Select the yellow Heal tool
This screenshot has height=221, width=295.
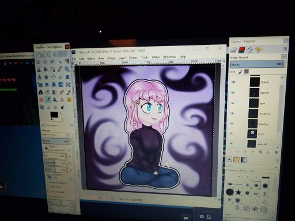(69, 100)
